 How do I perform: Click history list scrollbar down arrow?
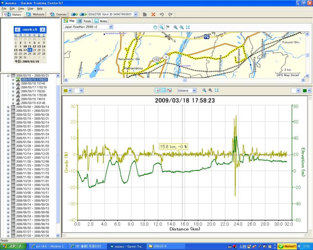click(58, 236)
